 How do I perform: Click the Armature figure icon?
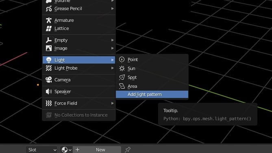(49, 20)
